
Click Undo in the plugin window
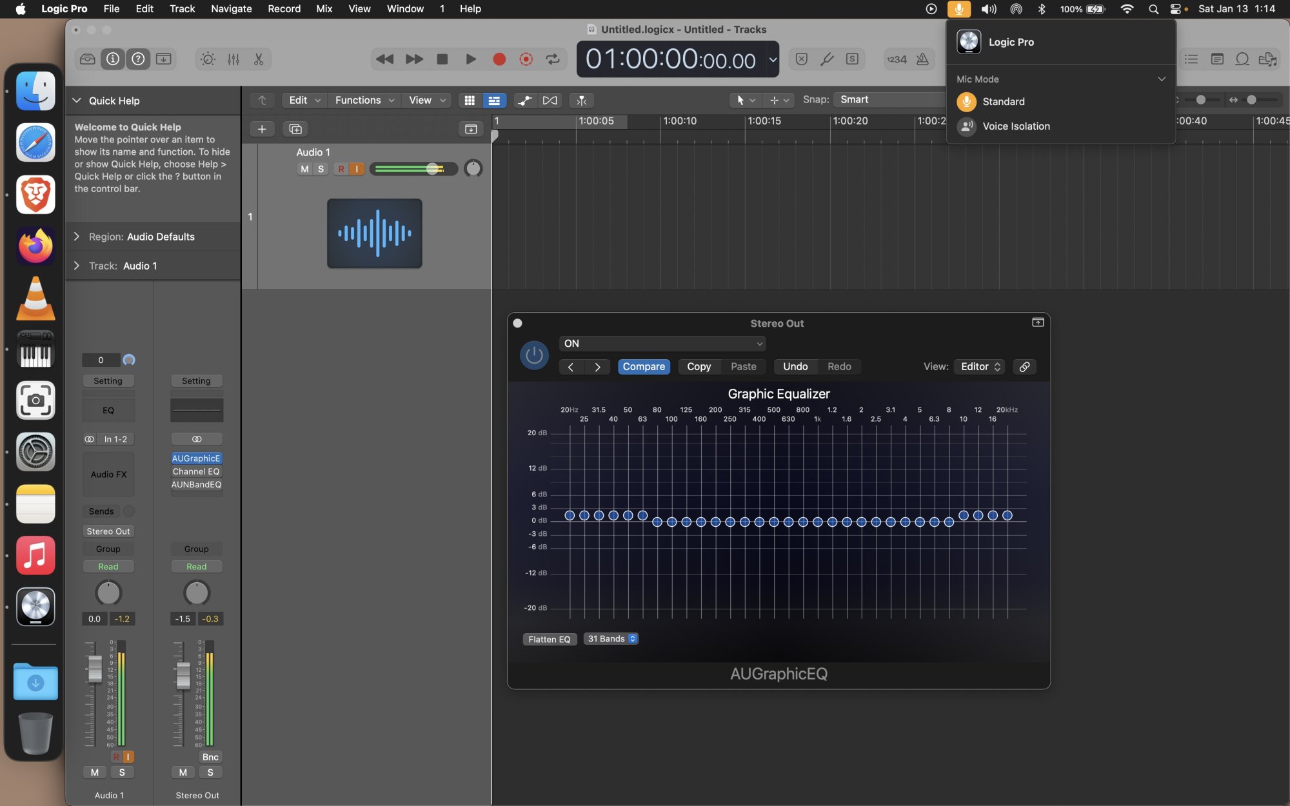pos(795,366)
